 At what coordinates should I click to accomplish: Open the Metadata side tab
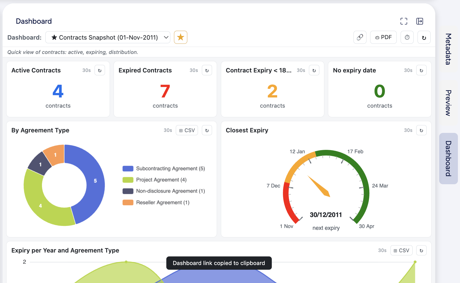pyautogui.click(x=448, y=49)
